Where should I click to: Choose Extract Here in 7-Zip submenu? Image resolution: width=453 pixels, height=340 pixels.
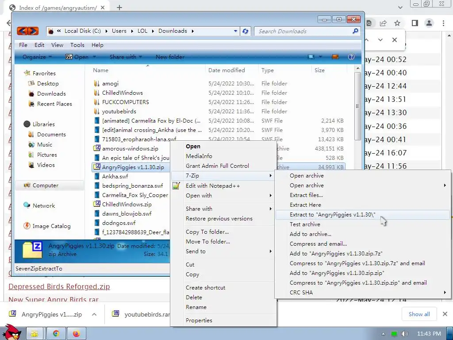point(363,205)
